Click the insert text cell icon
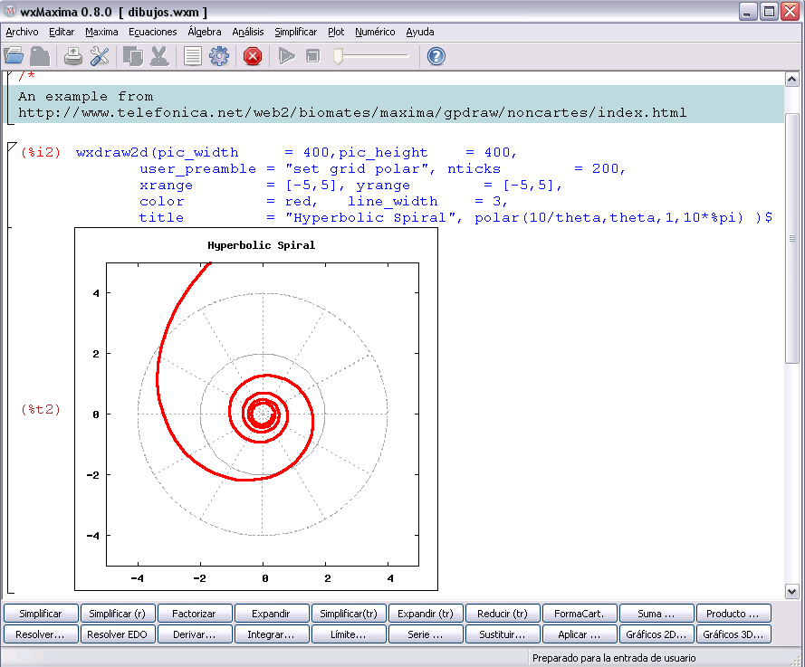 [x=193, y=56]
